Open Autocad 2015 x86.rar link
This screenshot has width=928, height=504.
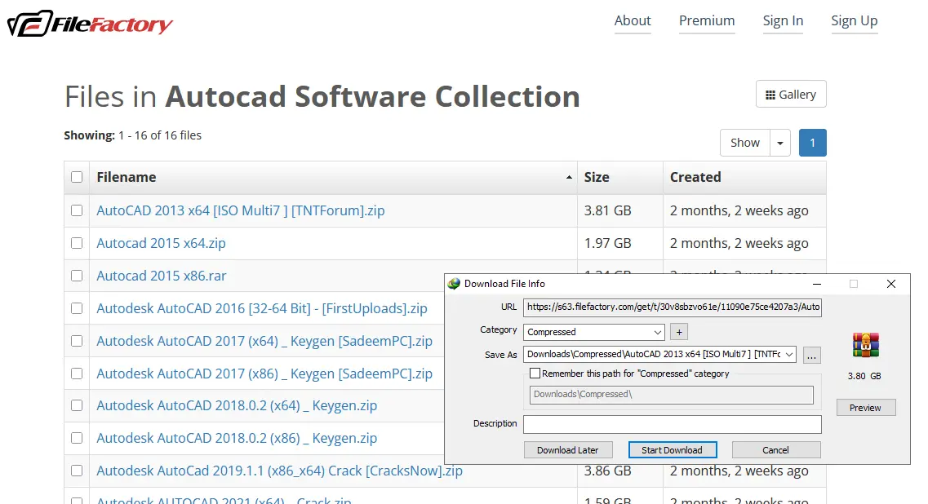(161, 276)
